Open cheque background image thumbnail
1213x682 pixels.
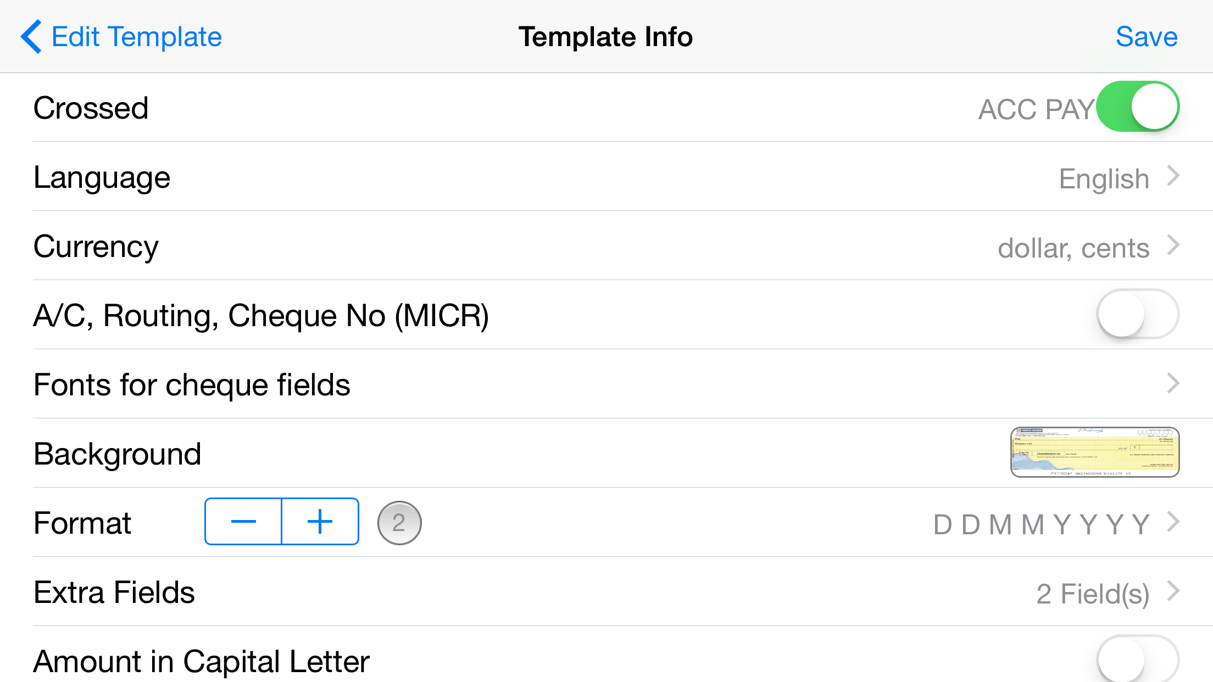click(x=1095, y=452)
